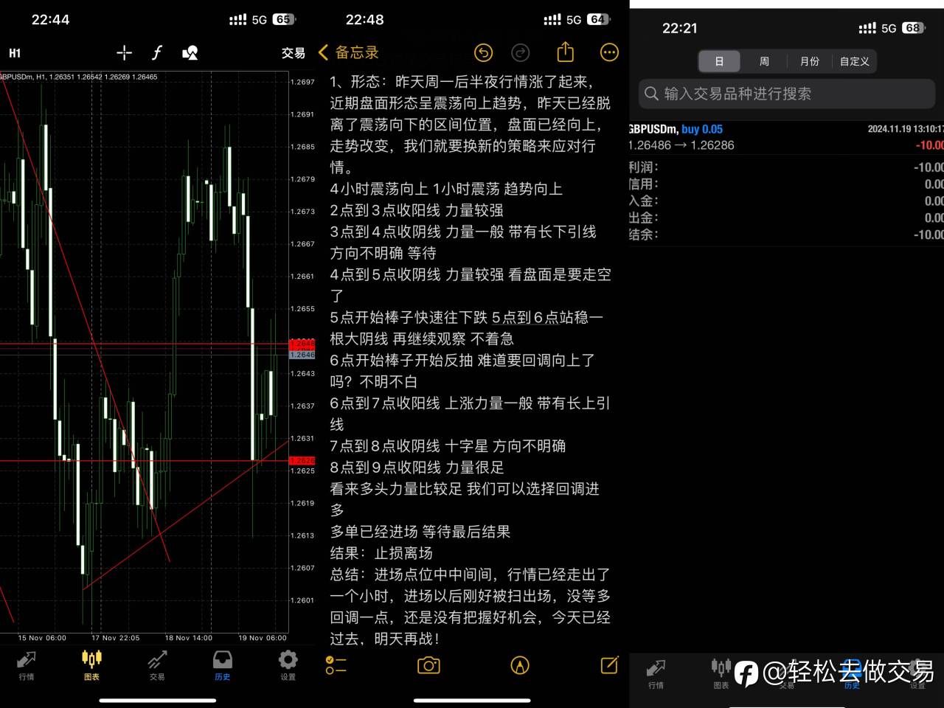
Task: Open the drawing objects shapes icon
Action: [190, 52]
